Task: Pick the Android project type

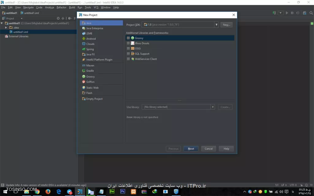Action: tap(101, 39)
